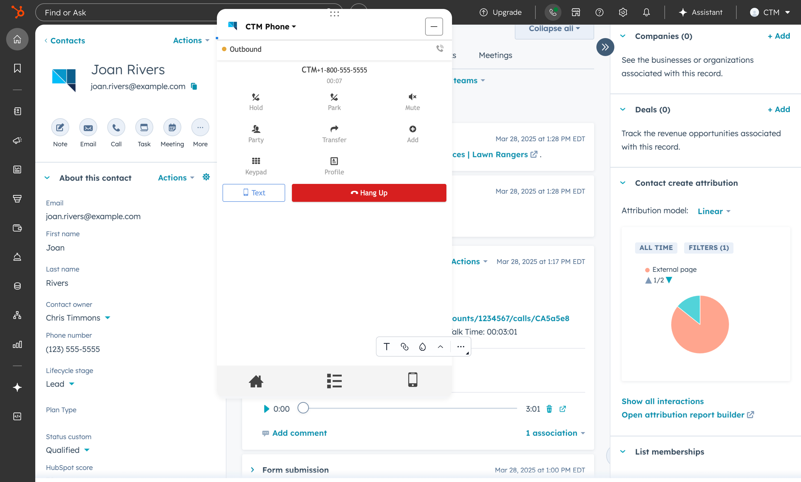Open attribution report builder link

pos(687,415)
